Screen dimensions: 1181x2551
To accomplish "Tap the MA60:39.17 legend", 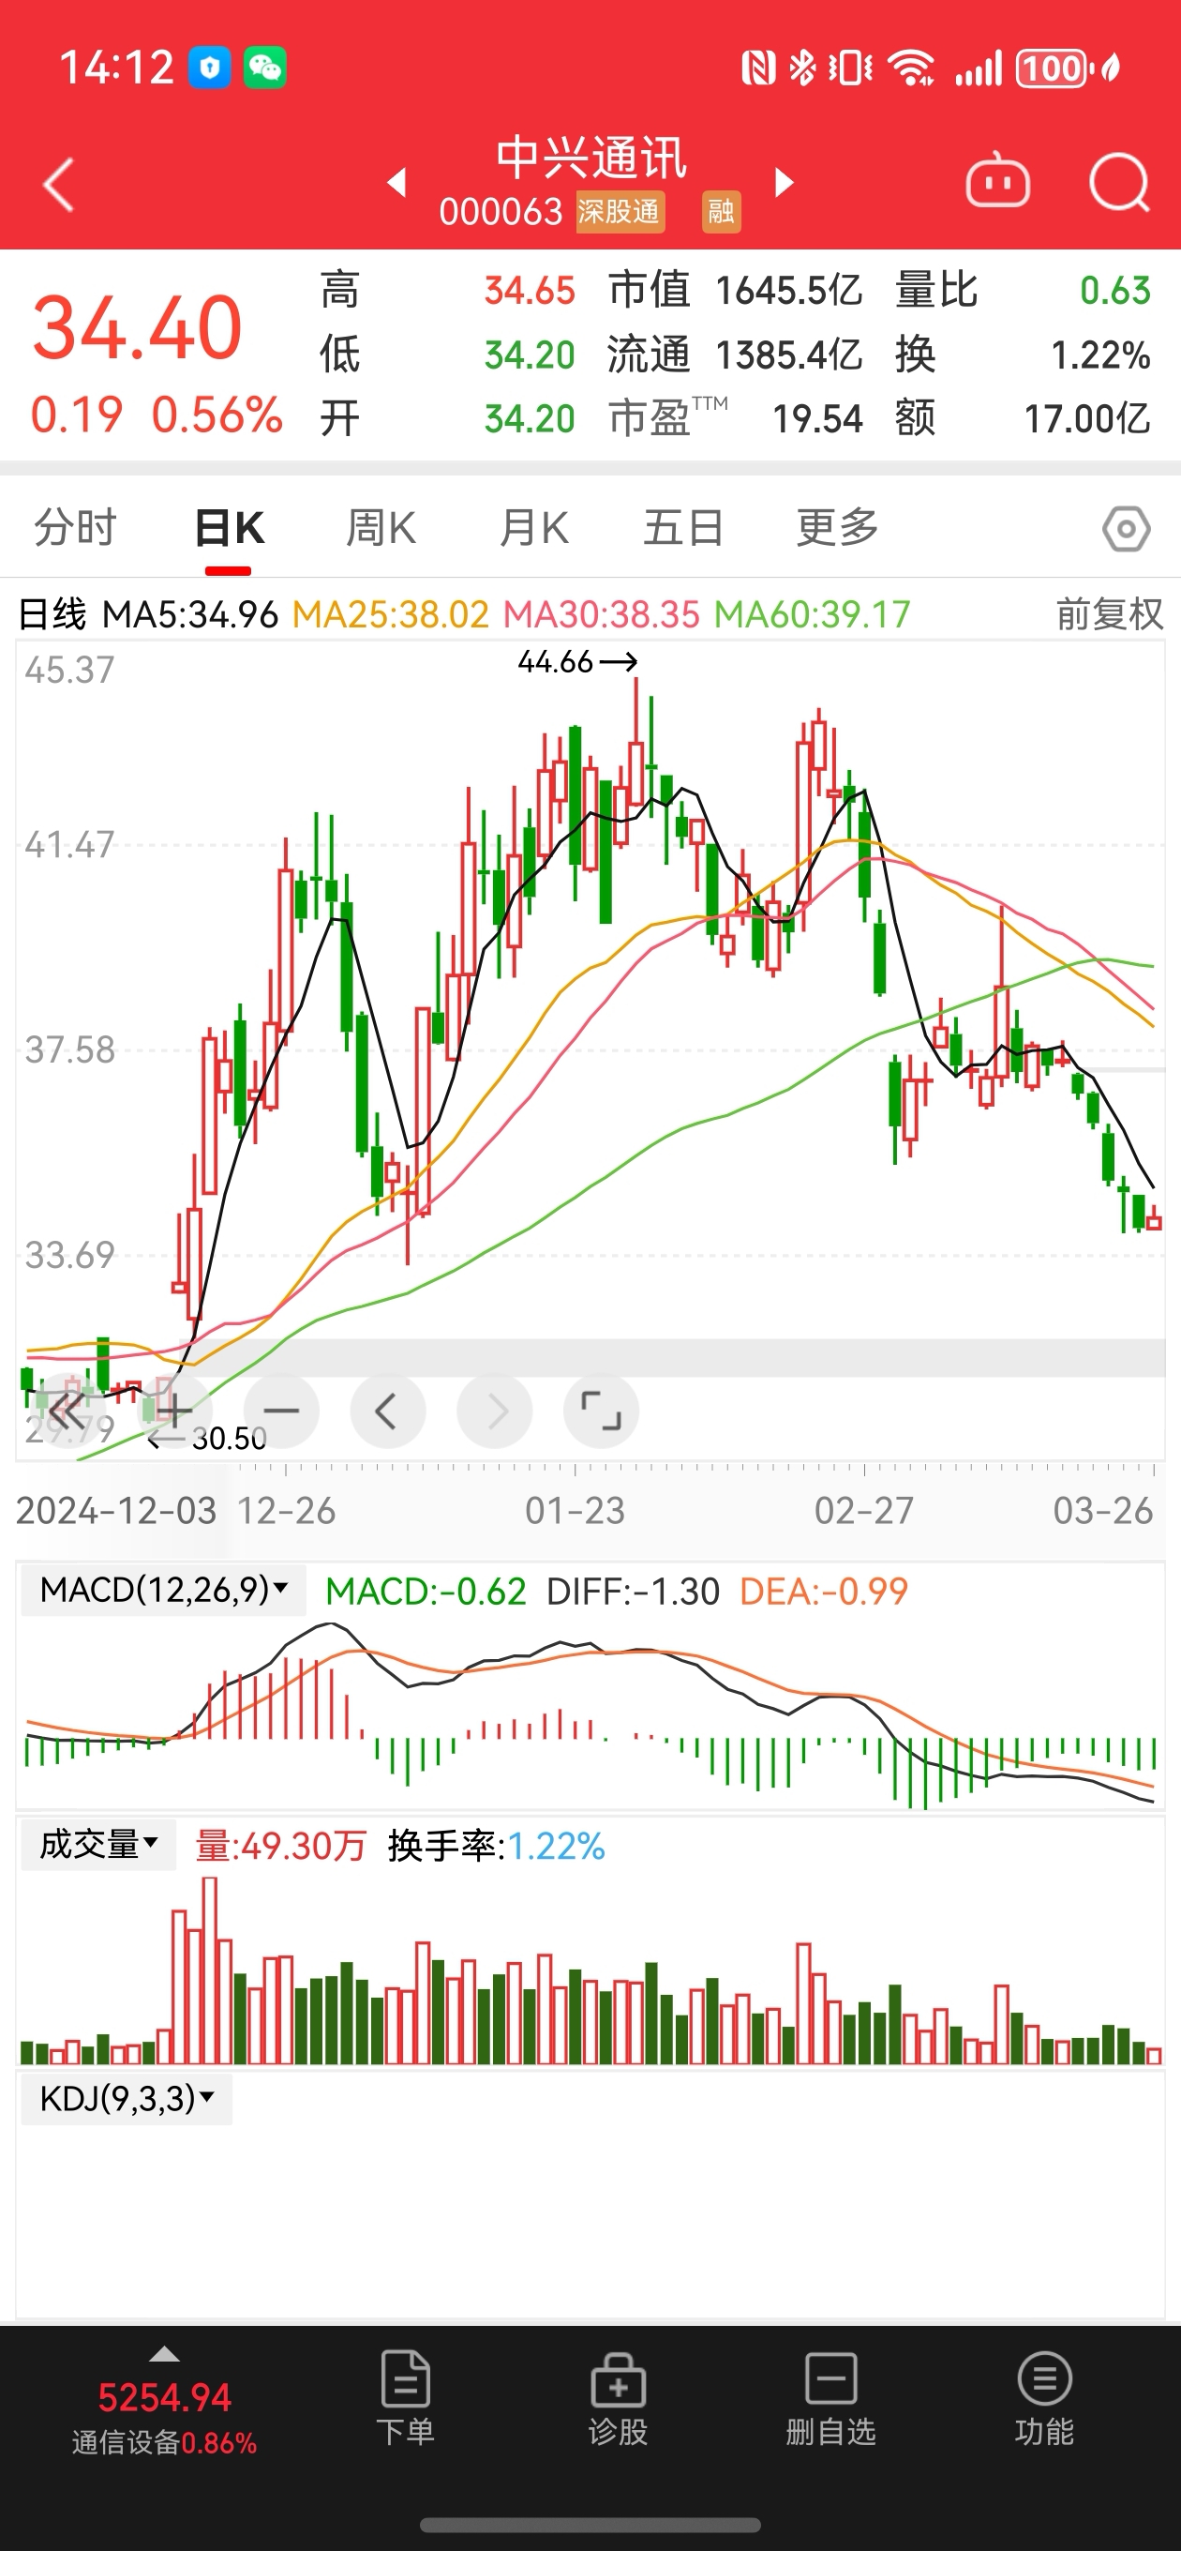I will click(813, 614).
